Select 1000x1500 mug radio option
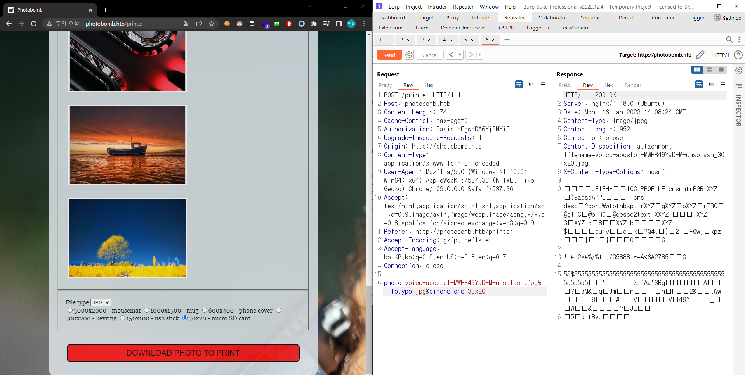This screenshot has height=375, width=745. point(146,310)
